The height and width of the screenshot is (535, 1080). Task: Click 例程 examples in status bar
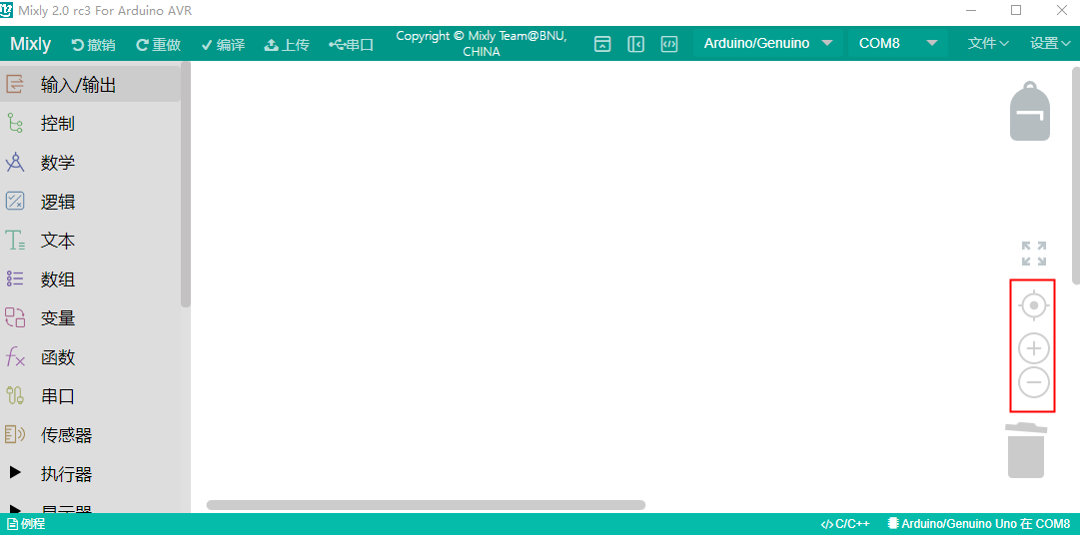point(26,524)
